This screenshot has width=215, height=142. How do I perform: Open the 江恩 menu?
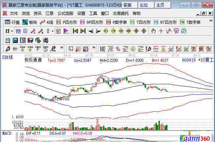coord(50,14)
